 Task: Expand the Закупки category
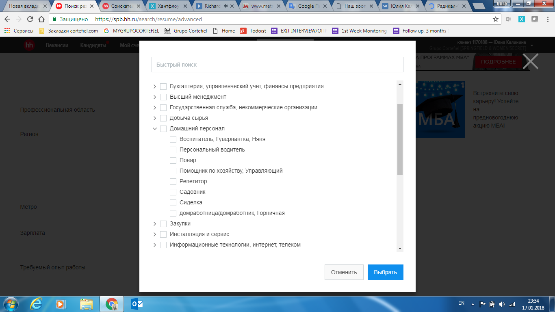[x=155, y=223]
